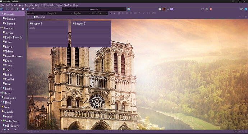Select Front Matter in binder
Image resolution: width=248 pixels, height=134 pixels.
pos(10,98)
